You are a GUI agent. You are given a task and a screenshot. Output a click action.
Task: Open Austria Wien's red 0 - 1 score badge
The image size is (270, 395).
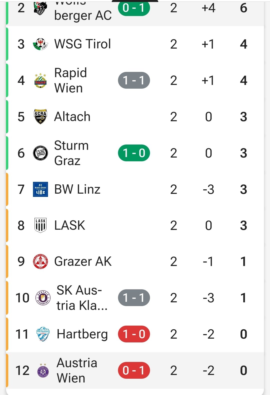pos(134,370)
